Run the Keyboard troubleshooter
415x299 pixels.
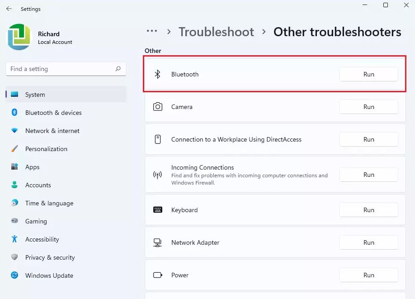pyautogui.click(x=368, y=210)
